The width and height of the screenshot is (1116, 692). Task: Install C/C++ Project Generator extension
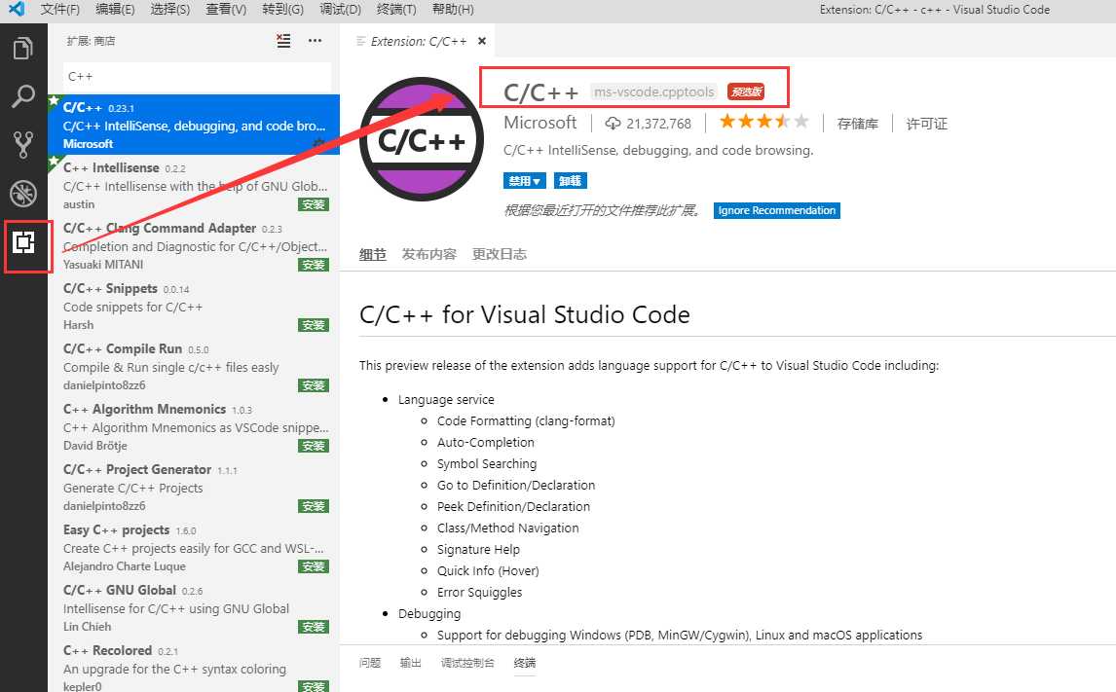pos(314,507)
